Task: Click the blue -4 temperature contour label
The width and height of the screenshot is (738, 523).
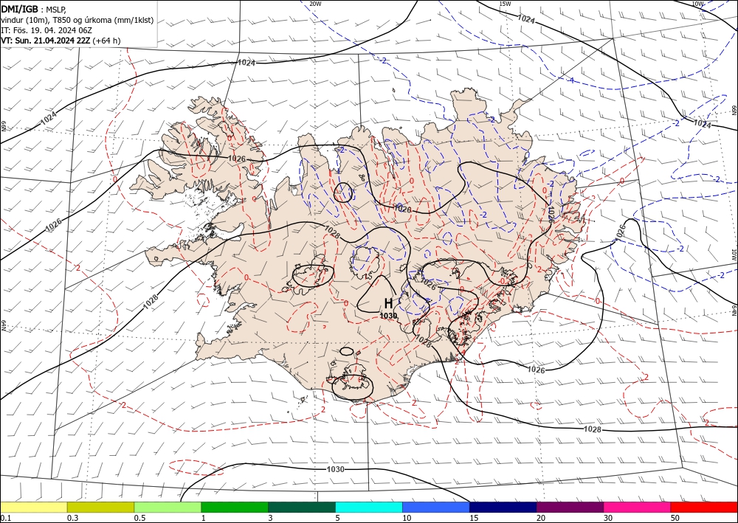Action: point(571,81)
